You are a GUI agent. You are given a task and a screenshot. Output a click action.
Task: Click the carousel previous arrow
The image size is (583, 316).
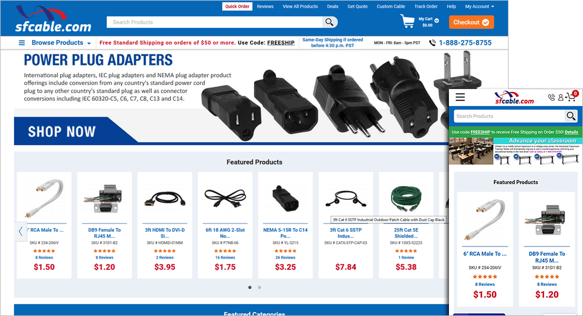[x=21, y=232]
